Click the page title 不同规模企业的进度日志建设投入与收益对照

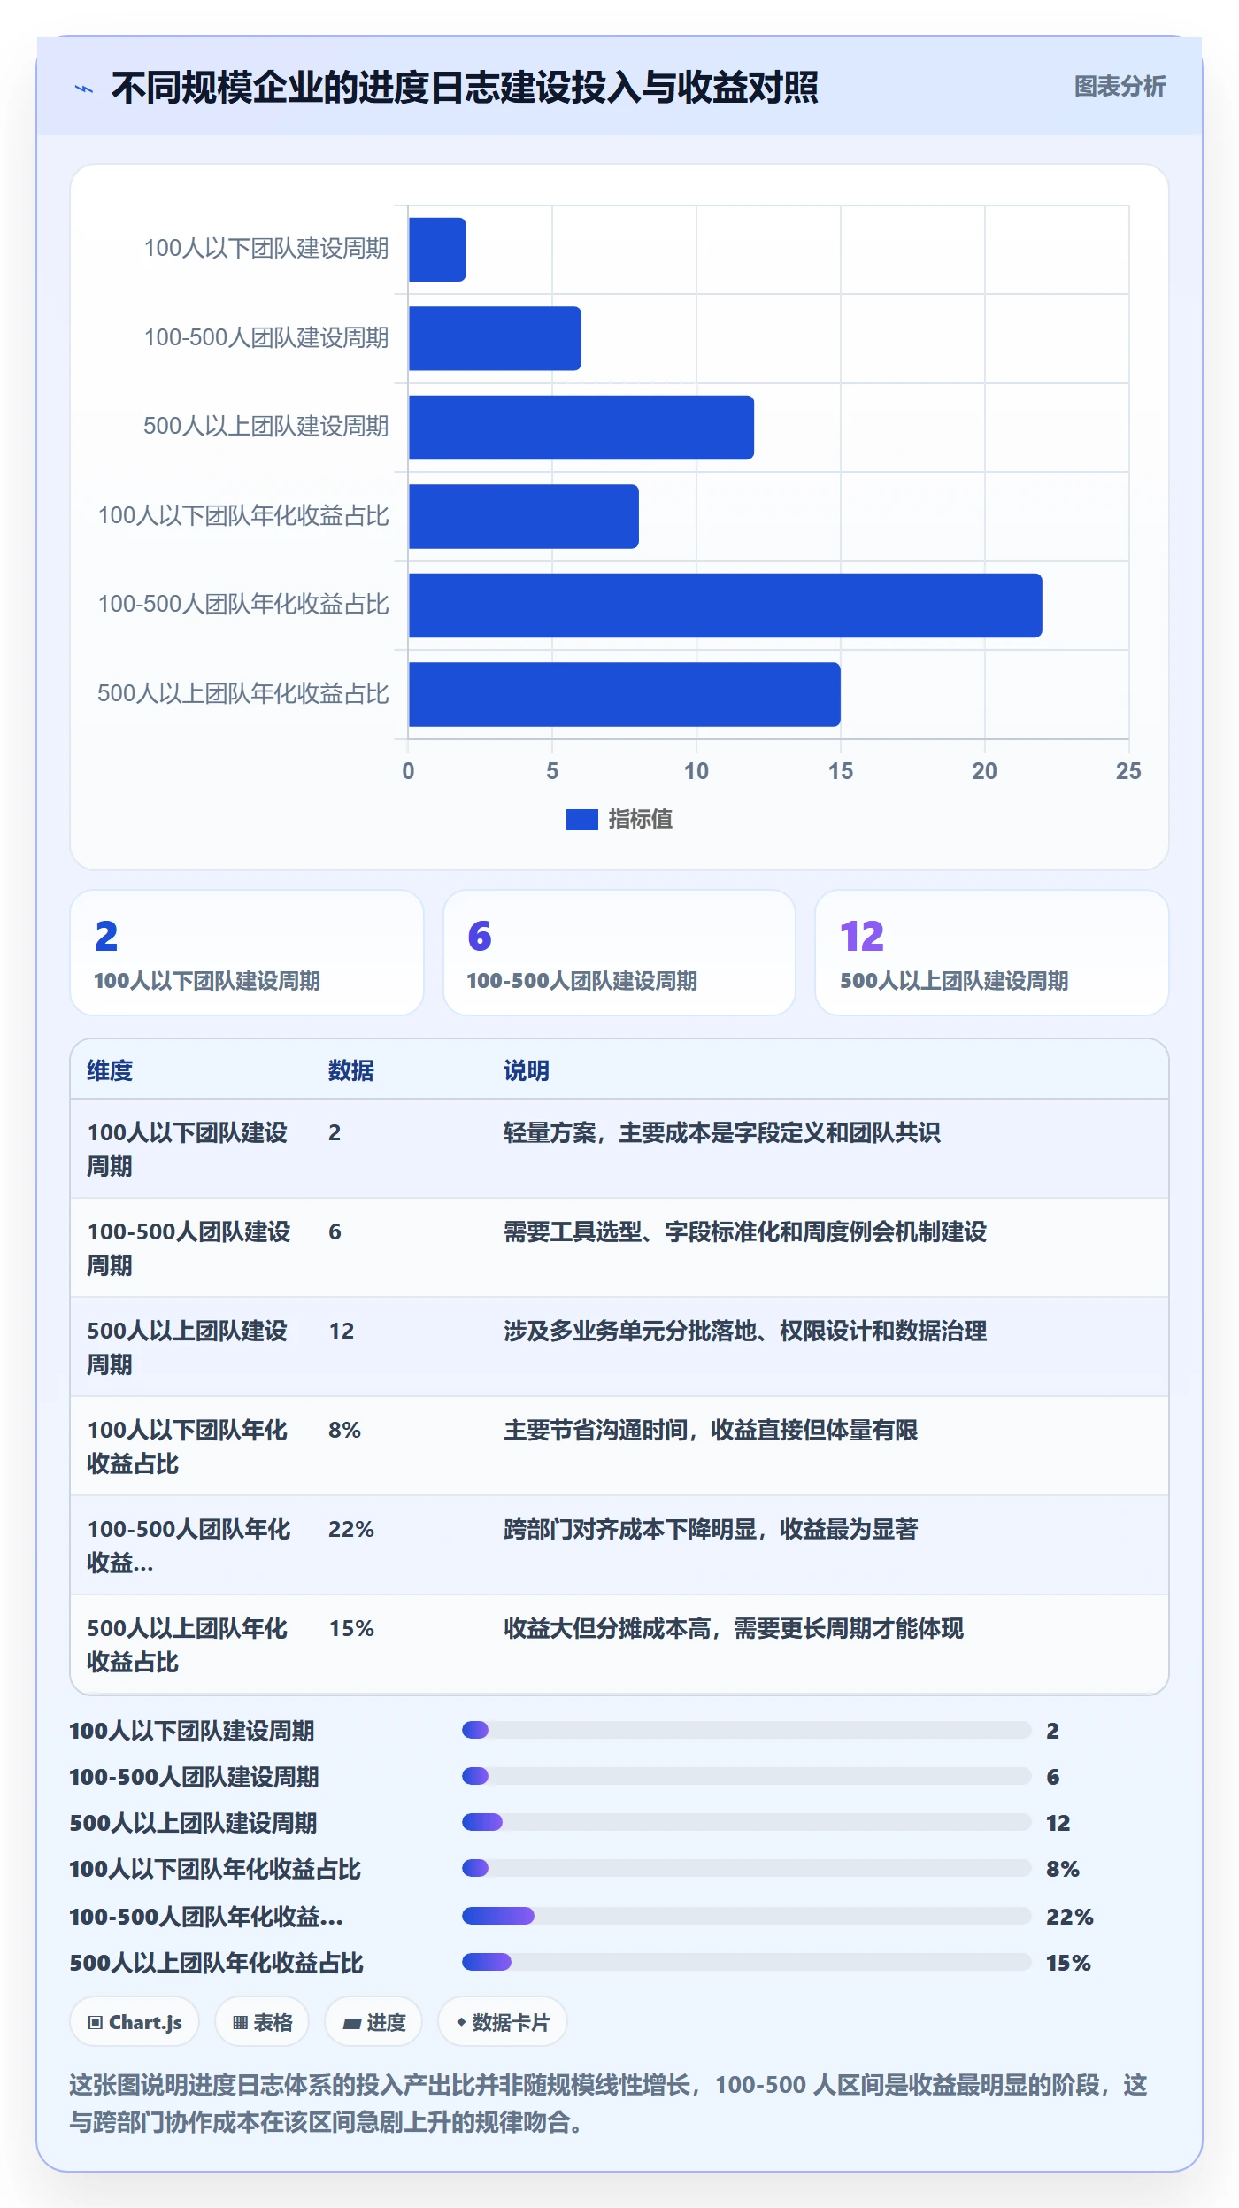(x=465, y=88)
